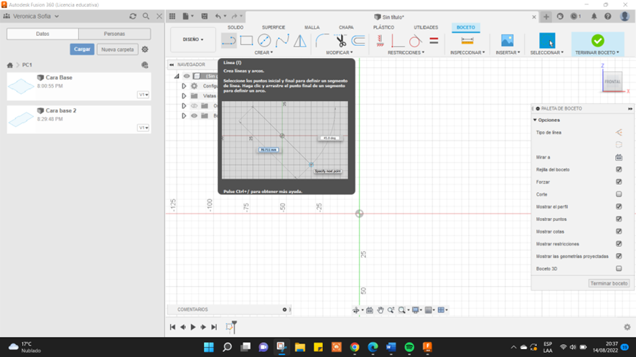
Task: Toggle the Forzar checkbox
Action: tap(619, 182)
